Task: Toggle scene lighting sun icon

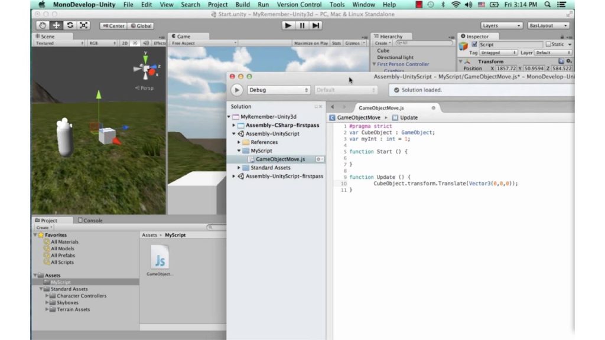Action: [x=135, y=43]
